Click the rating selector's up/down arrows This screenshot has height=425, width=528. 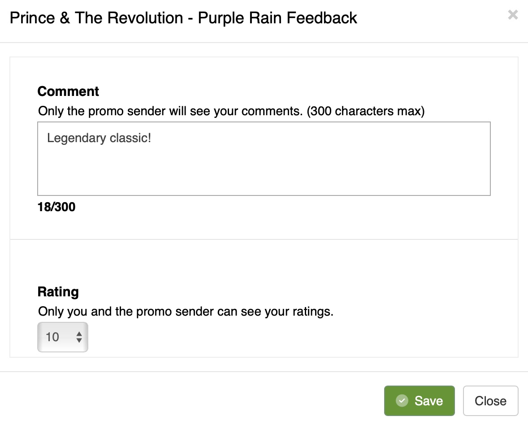79,337
